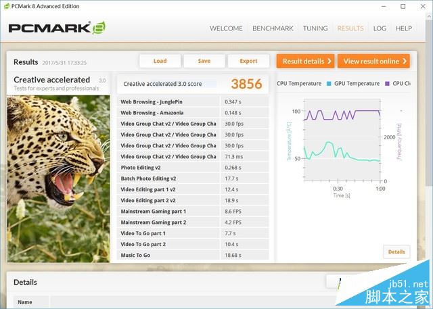
Task: Click the Creative accelerated heading
Action: pyautogui.click(x=51, y=80)
